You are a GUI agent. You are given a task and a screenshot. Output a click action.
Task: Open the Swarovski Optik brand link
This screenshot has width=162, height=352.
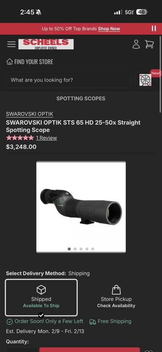pos(30,114)
